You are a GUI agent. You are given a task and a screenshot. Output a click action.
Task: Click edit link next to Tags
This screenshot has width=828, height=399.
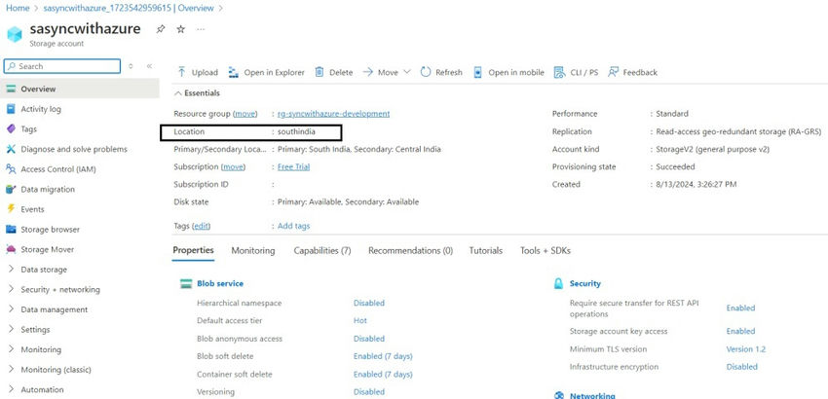coord(202,226)
